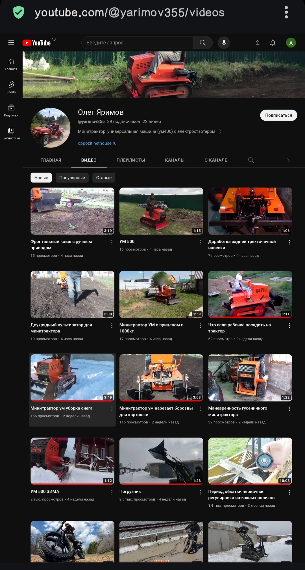Open Фронтальный ковш с ручным приводом title
305x570 pixels.
tap(61, 245)
